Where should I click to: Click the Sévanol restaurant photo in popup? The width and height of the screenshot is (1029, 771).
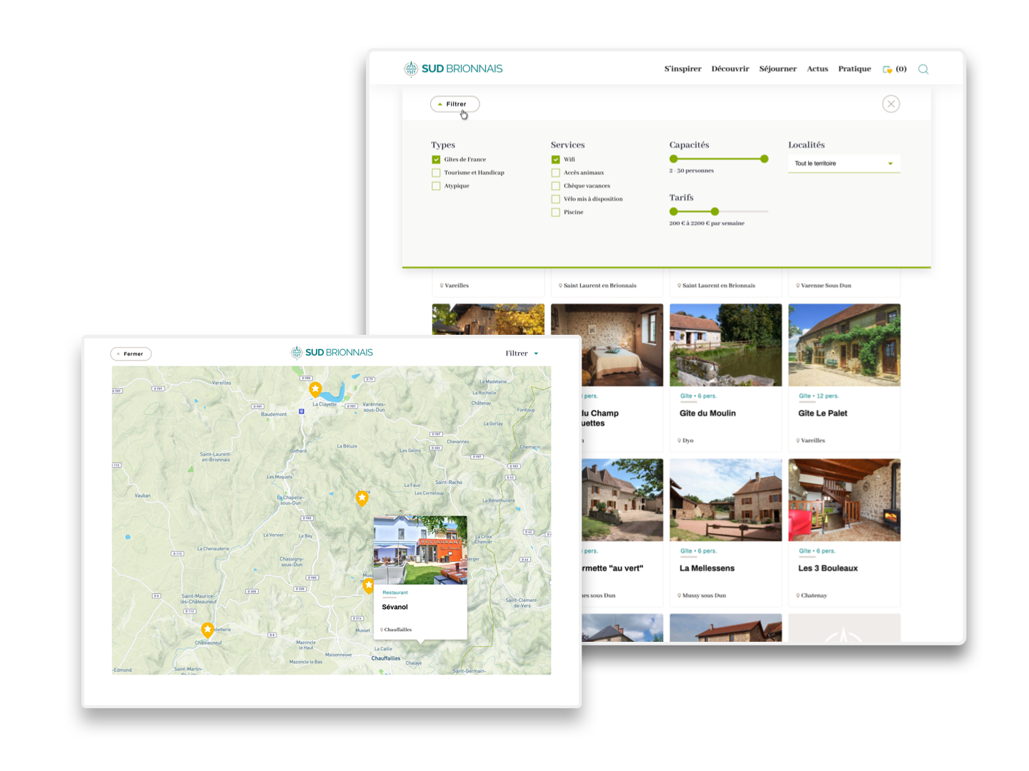[x=420, y=550]
